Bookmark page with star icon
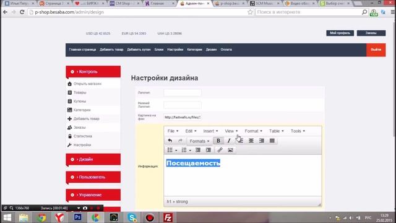 pyautogui.click(x=250, y=12)
